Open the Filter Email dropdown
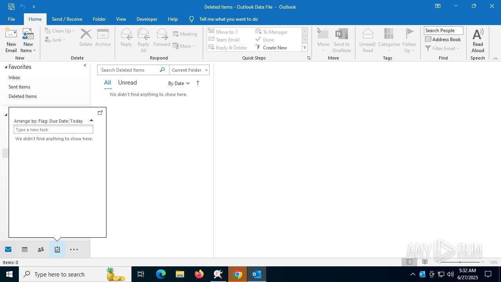 click(442, 48)
